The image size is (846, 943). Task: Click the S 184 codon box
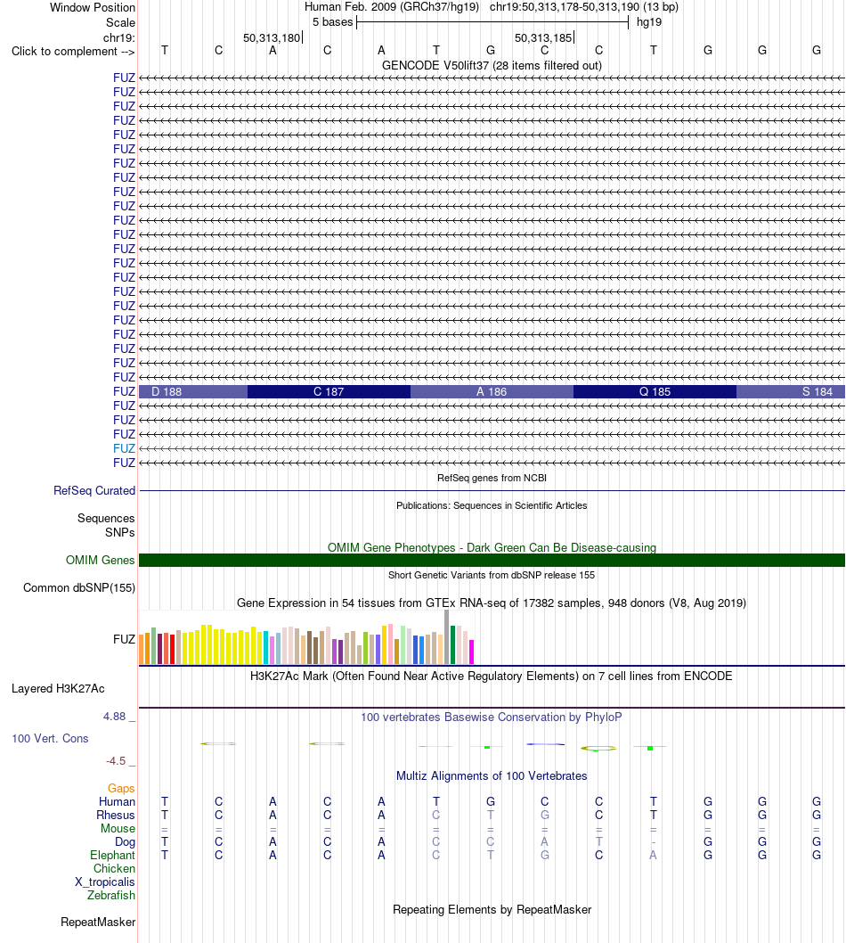791,391
